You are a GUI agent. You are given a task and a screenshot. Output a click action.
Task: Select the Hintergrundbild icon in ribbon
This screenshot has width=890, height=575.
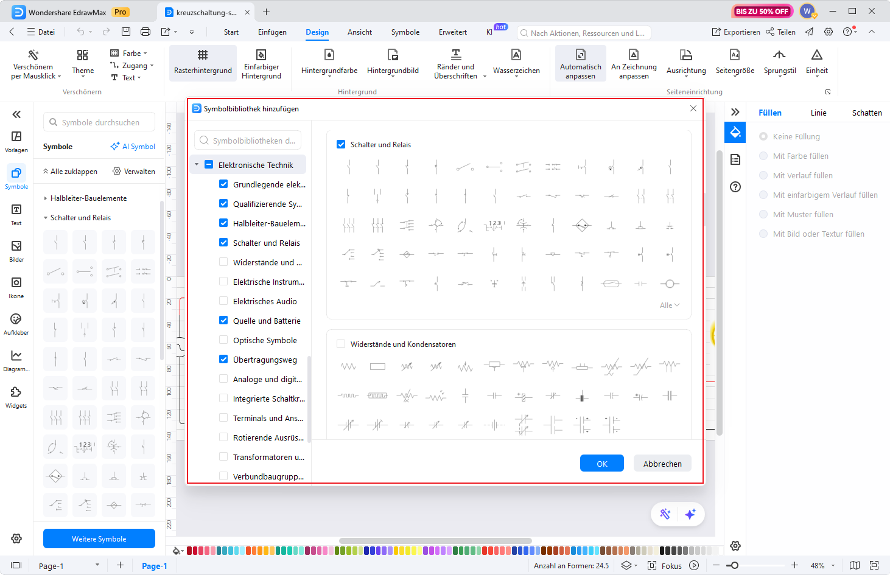click(x=393, y=55)
